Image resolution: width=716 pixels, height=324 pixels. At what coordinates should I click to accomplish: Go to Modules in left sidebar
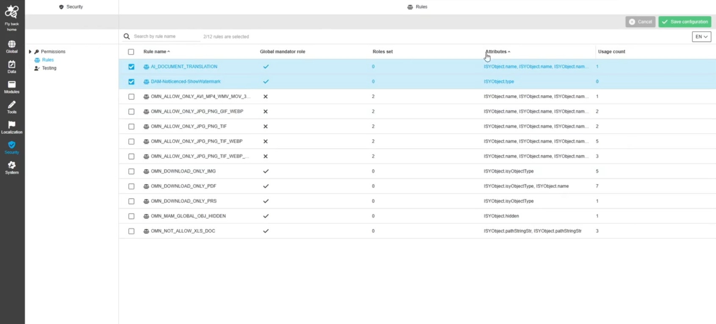click(x=12, y=85)
